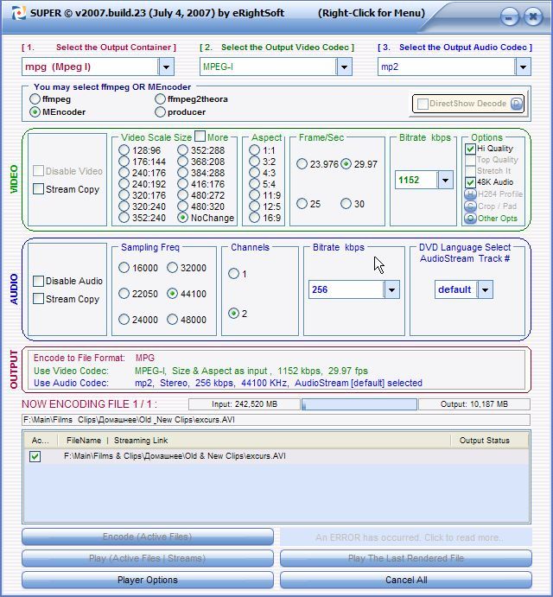Click the Output: 10,187 MB field
The image size is (553, 597).
[474, 404]
